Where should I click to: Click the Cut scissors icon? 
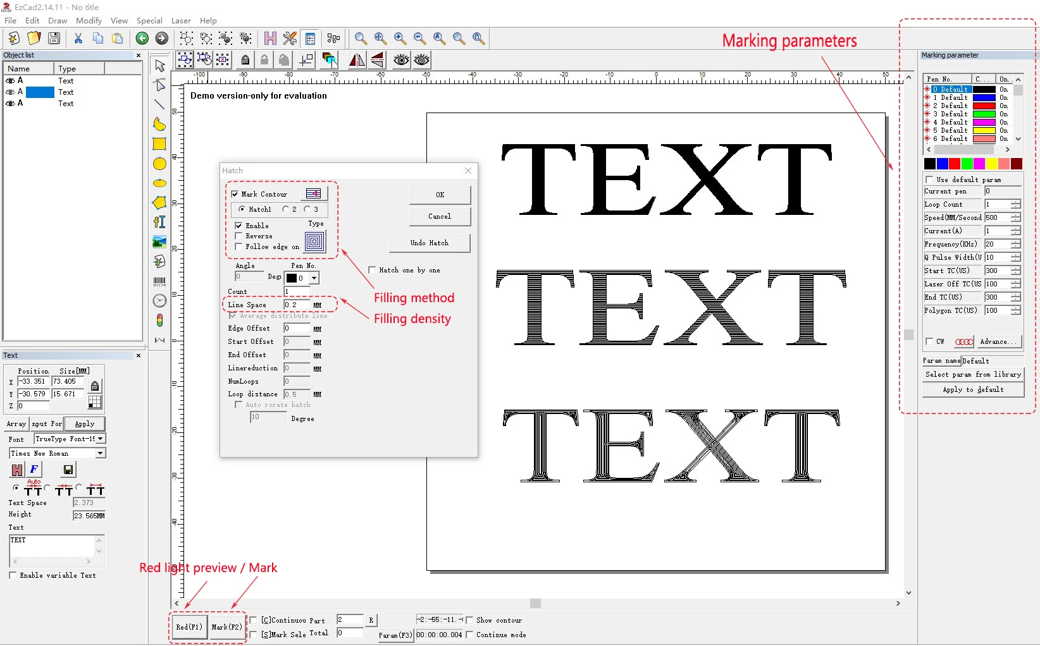(78, 39)
